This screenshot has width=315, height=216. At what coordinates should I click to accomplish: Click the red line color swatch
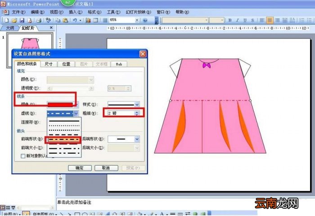(x=60, y=104)
